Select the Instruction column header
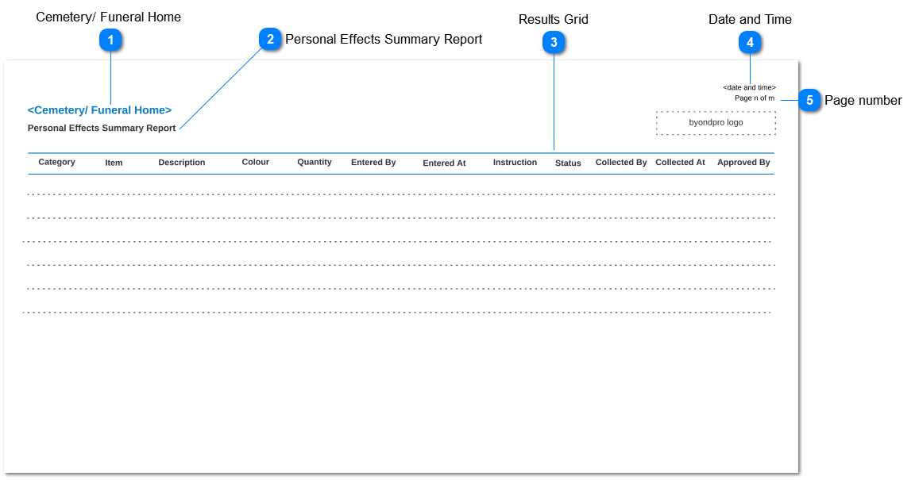Viewport: 915px width, 480px height. coord(515,162)
